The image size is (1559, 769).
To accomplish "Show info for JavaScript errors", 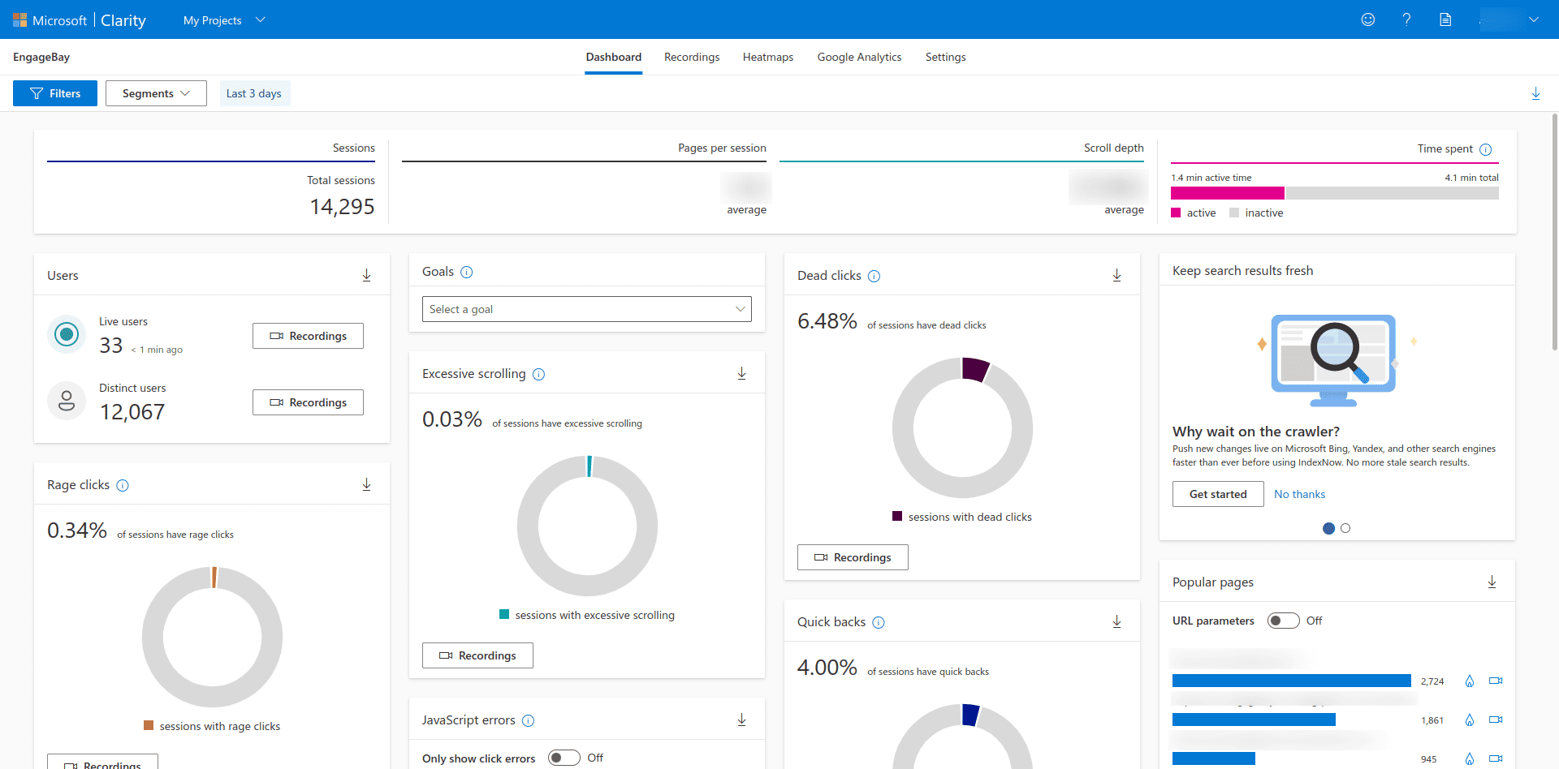I will 528,721.
